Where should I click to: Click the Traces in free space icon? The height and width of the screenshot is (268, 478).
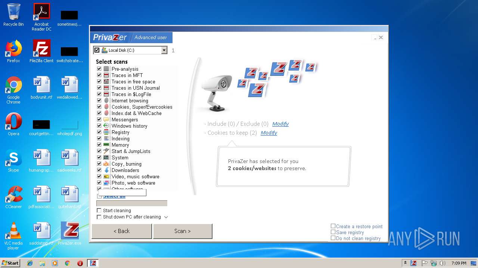(106, 82)
